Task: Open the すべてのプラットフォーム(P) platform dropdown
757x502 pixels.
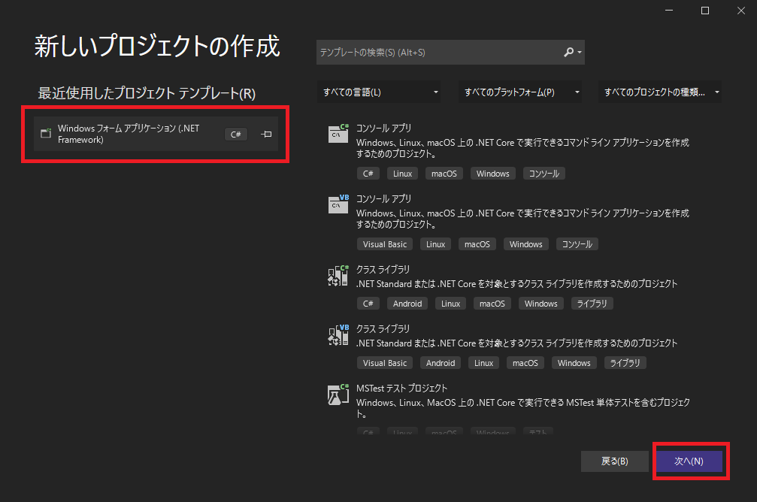Action: tap(520, 92)
